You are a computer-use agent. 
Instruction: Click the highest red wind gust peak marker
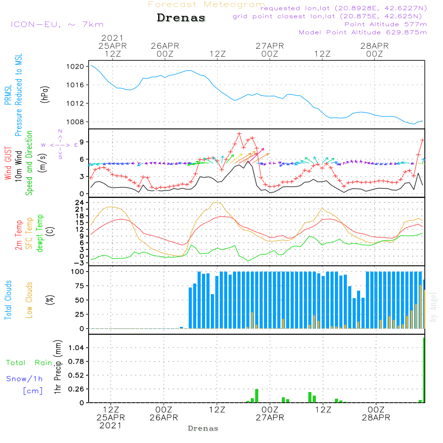pyautogui.click(x=239, y=133)
